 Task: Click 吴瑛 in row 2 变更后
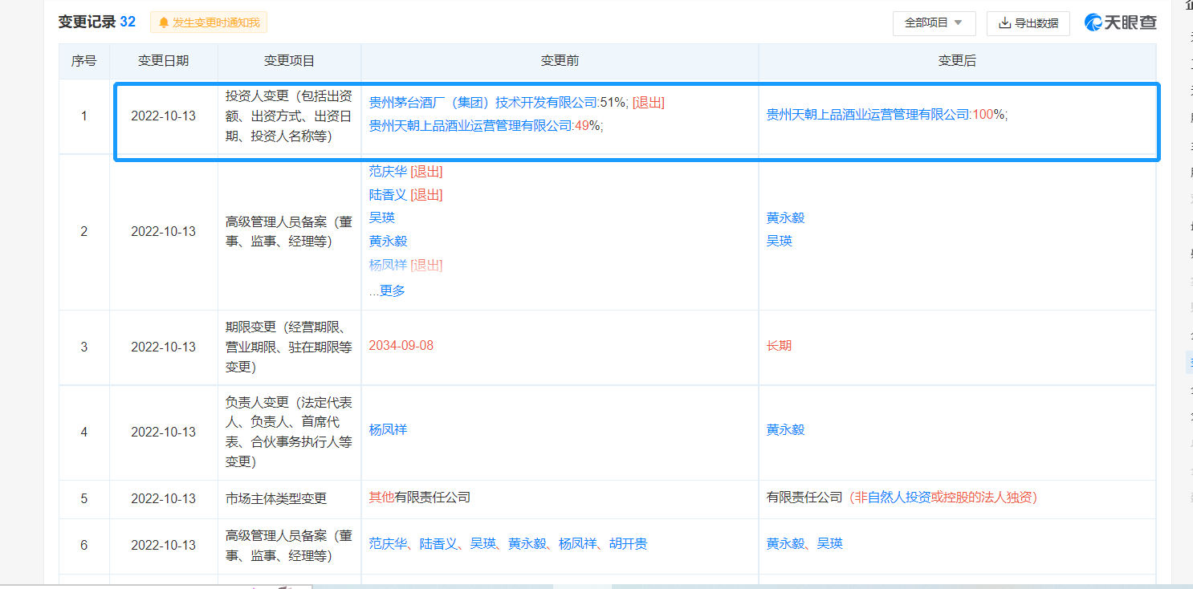tap(780, 241)
